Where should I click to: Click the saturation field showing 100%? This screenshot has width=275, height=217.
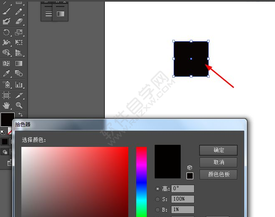pos(183,199)
